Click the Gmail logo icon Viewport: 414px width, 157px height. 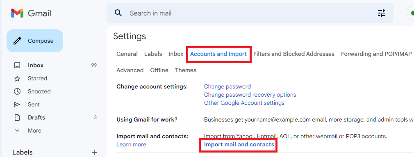click(17, 13)
